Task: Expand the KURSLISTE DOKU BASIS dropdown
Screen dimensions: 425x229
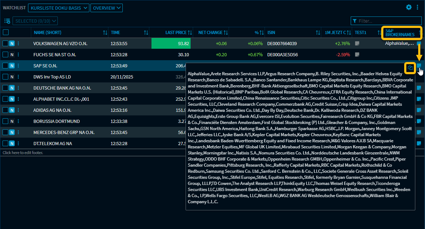Action: [59, 8]
